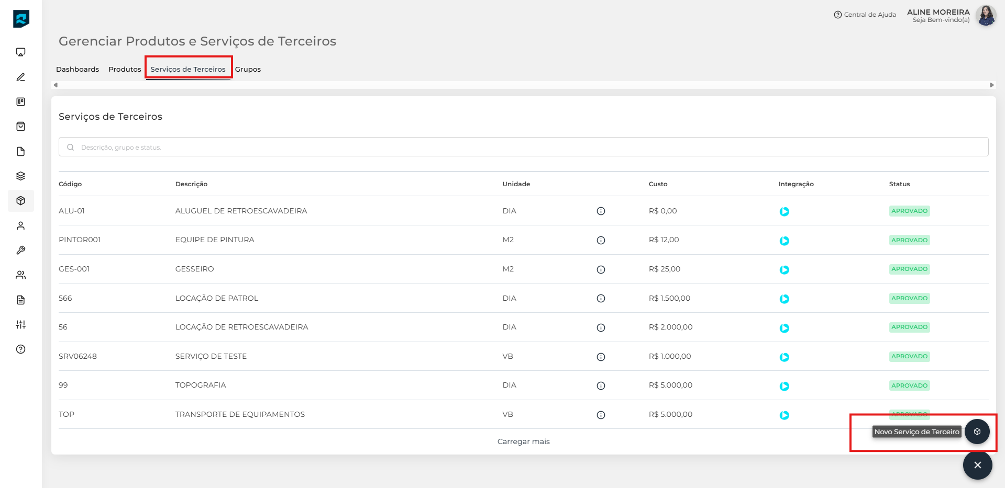Click Carregar mais to load more
Viewport: 1005px width, 488px height.
coord(523,442)
